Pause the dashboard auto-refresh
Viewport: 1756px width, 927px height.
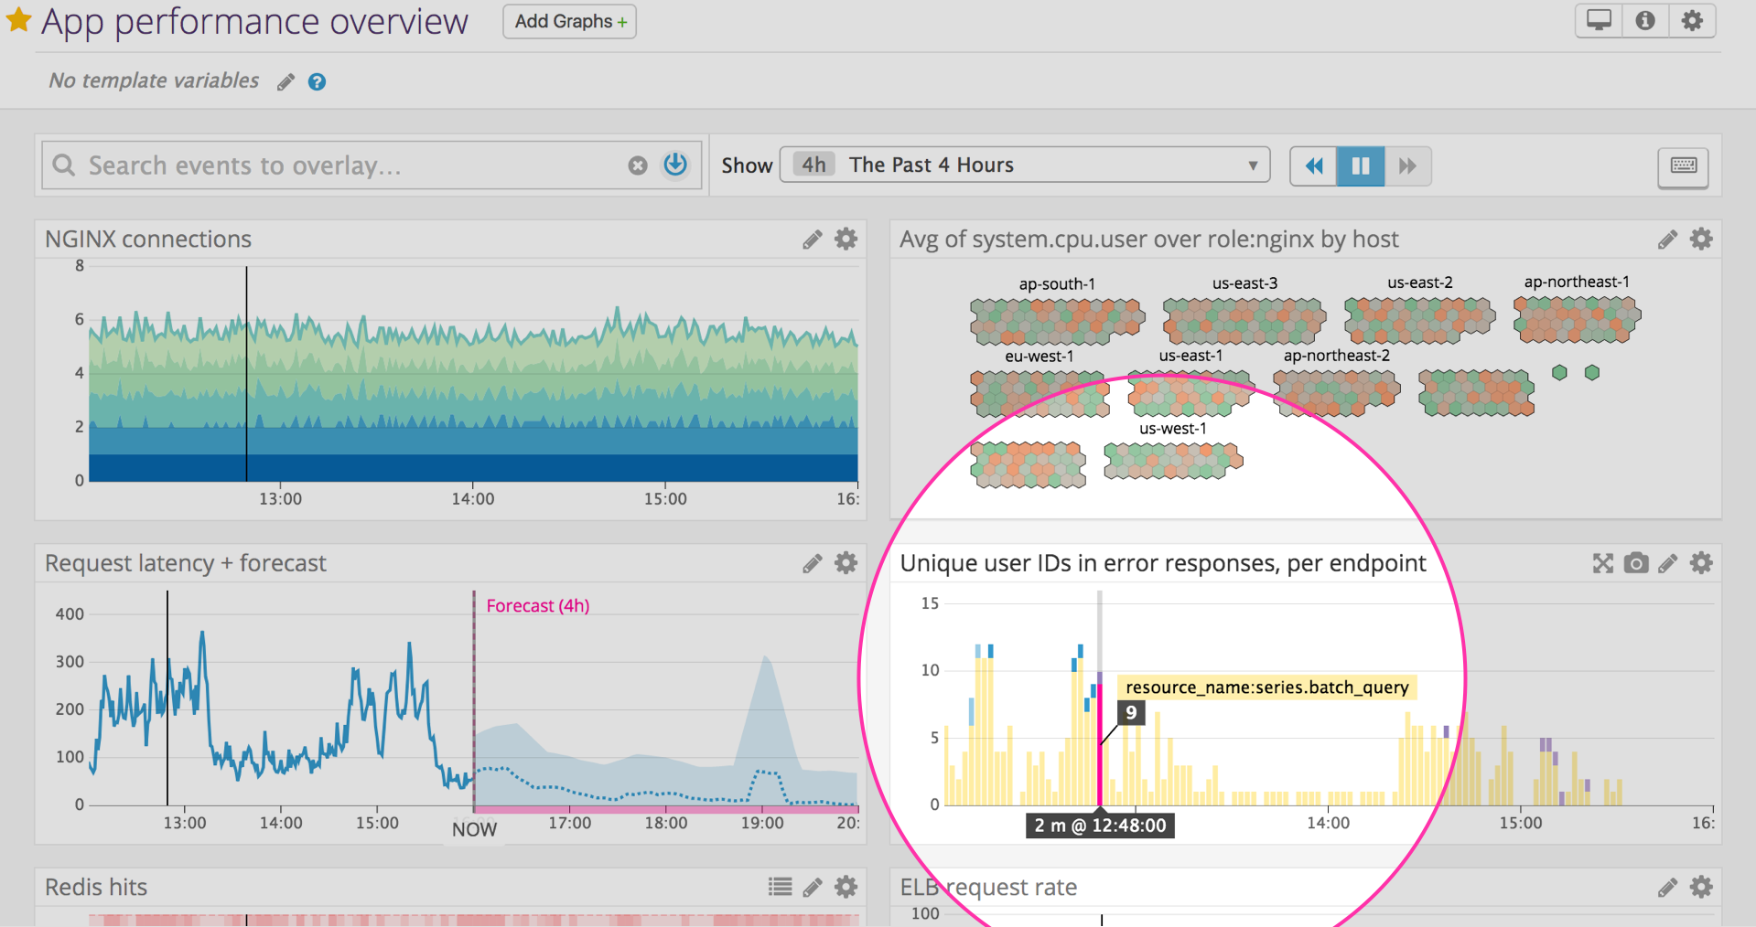click(x=1360, y=165)
